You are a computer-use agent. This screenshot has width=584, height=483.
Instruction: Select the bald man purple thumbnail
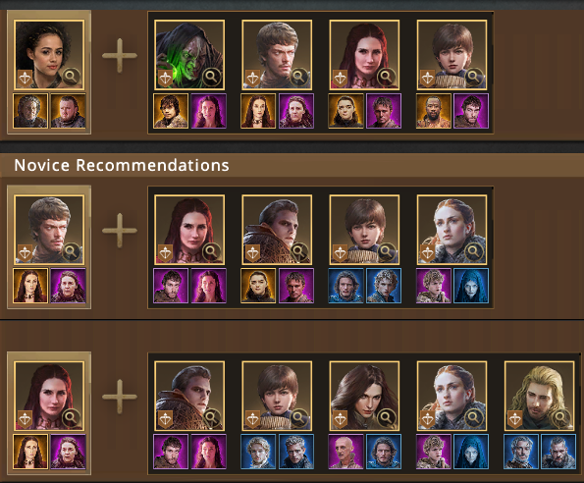[x=345, y=452]
